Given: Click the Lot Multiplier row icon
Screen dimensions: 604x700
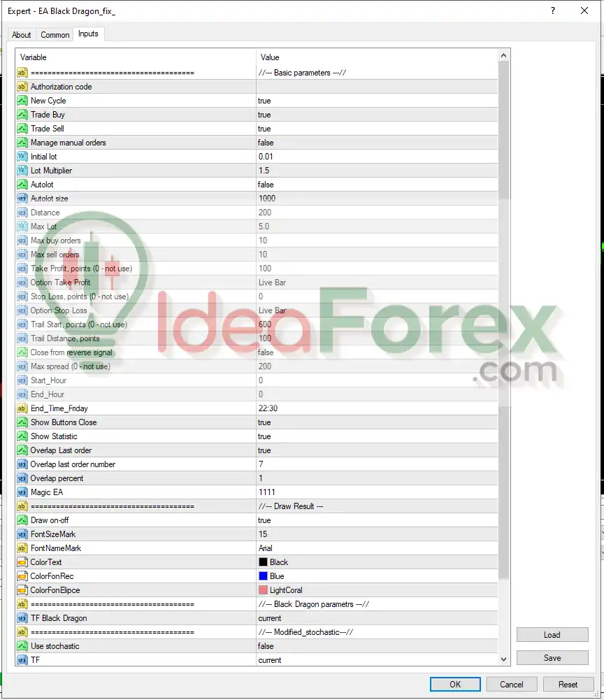Looking at the screenshot, I should pyautogui.click(x=22, y=171).
